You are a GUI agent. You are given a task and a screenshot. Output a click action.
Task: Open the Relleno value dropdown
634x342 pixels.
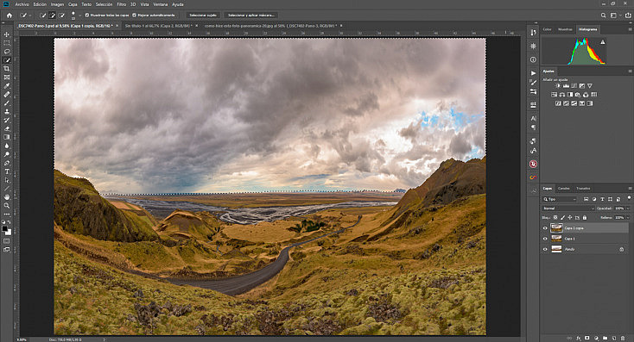(x=628, y=218)
